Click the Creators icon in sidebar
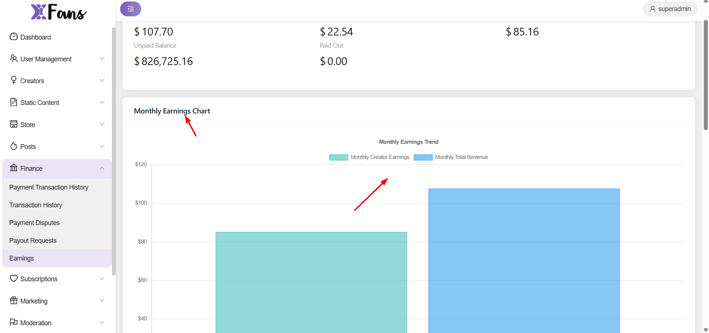The height and width of the screenshot is (333, 709). [14, 80]
